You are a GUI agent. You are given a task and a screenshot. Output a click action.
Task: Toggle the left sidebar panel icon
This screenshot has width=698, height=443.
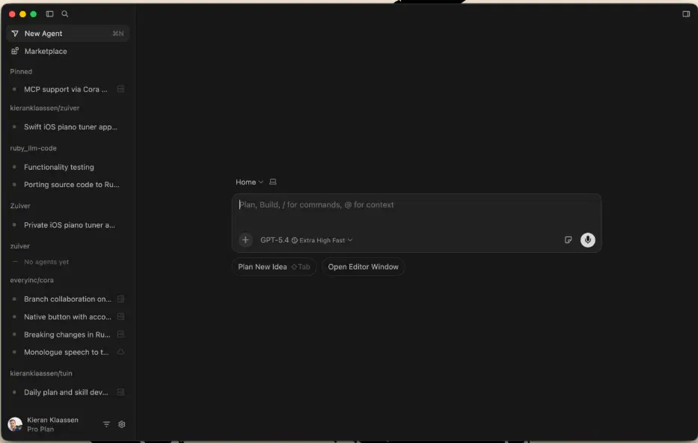[50, 13]
